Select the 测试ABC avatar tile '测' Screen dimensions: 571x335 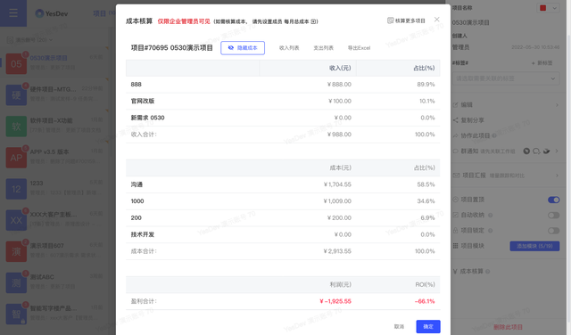[x=16, y=282]
